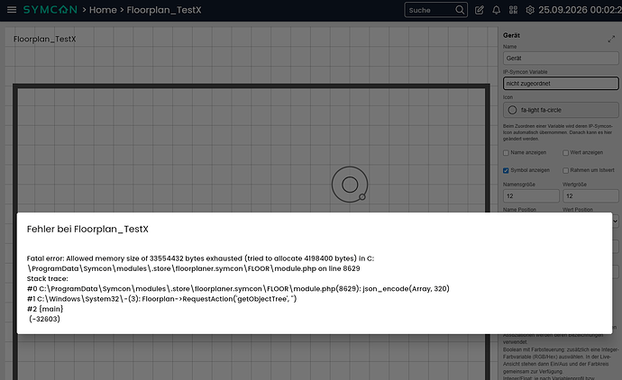Click the Namensgröße field showing 12
622x380 pixels.
(531, 196)
